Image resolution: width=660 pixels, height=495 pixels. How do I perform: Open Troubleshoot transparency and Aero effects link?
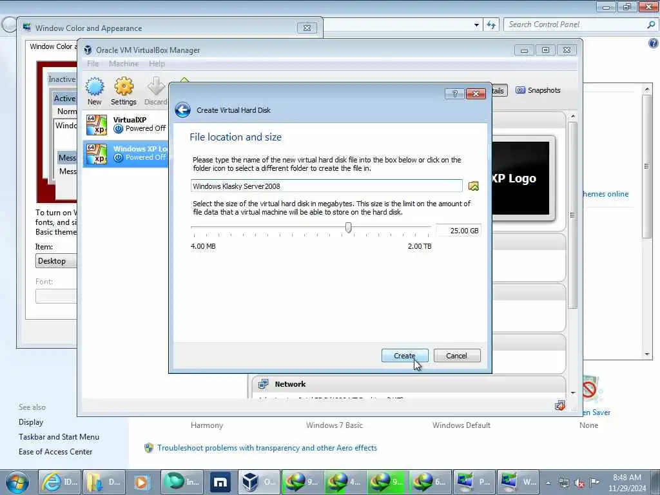[267, 448]
